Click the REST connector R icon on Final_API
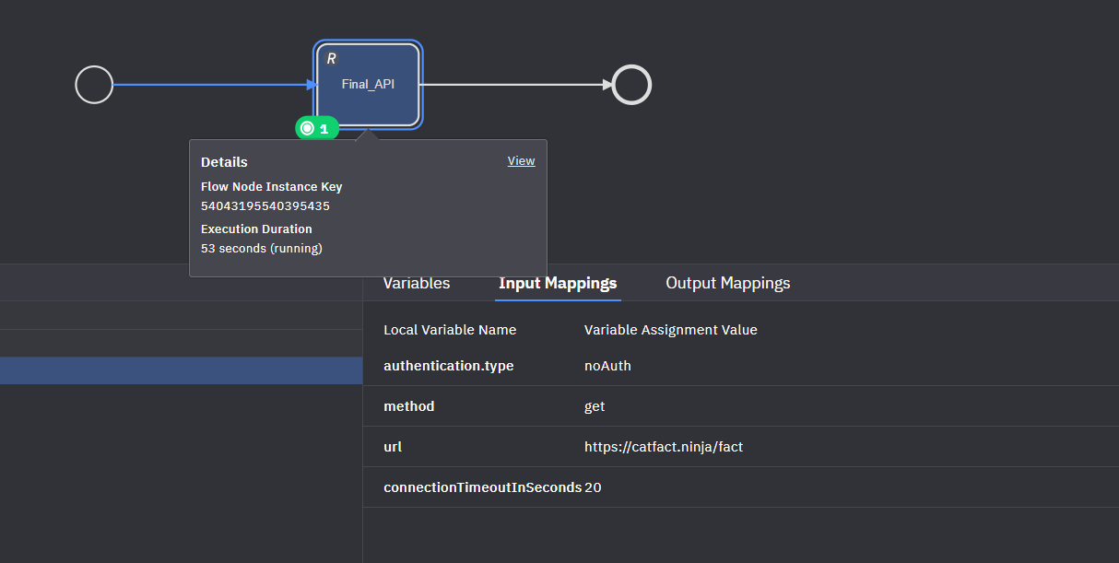This screenshot has height=563, width=1119. point(331,59)
